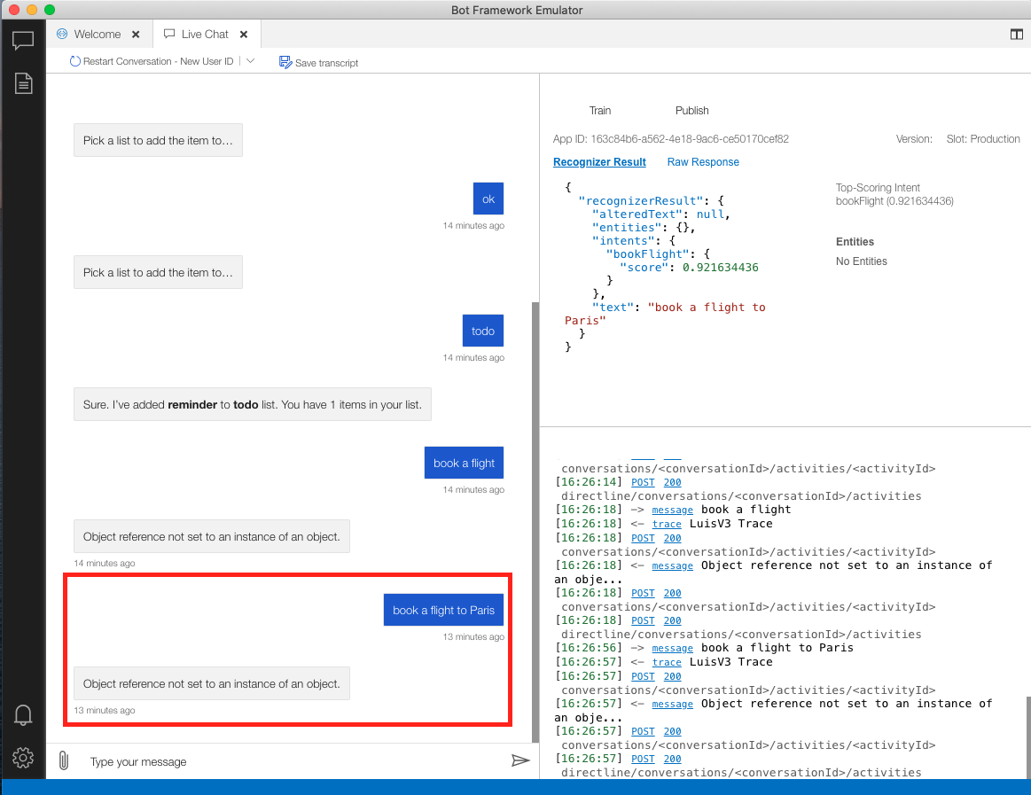Select Recognizer Result view
Viewport: 1031px width, 795px height.
(x=599, y=162)
